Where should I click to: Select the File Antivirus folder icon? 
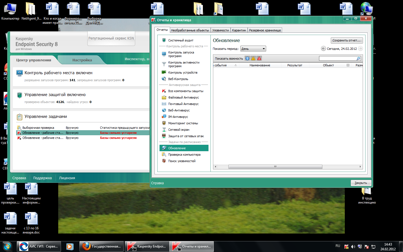point(164,97)
